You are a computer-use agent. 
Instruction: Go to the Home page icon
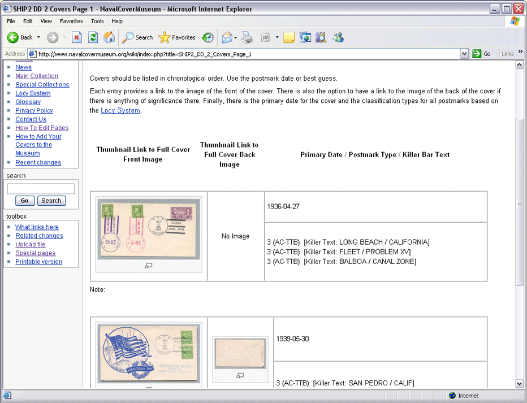click(109, 38)
